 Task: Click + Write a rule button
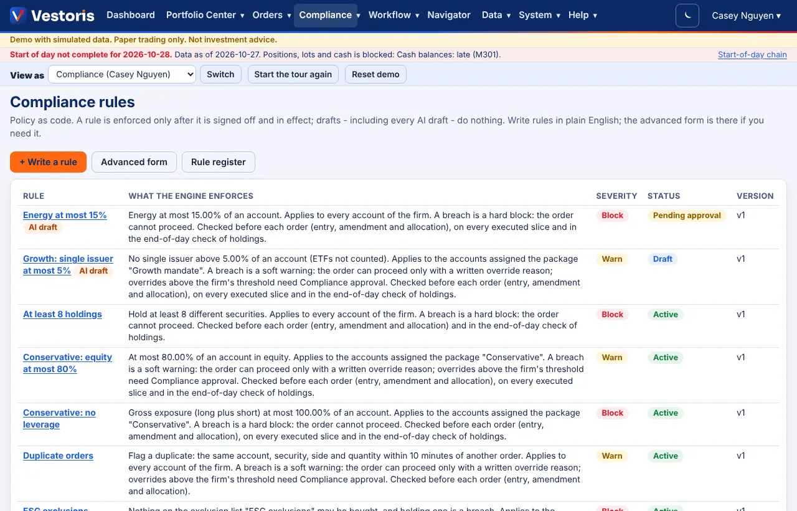(48, 162)
